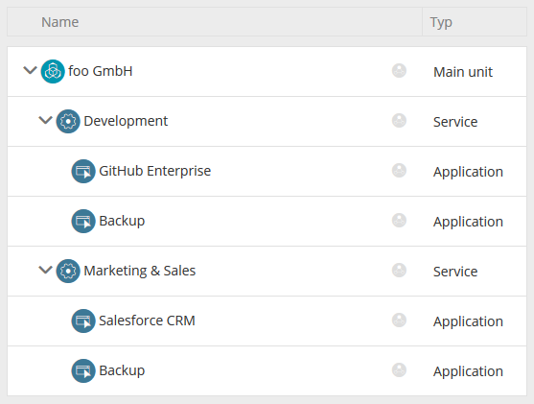Viewport: 534px width, 404px height.
Task: Click the Salesforce CRM application icon
Action: click(x=83, y=321)
